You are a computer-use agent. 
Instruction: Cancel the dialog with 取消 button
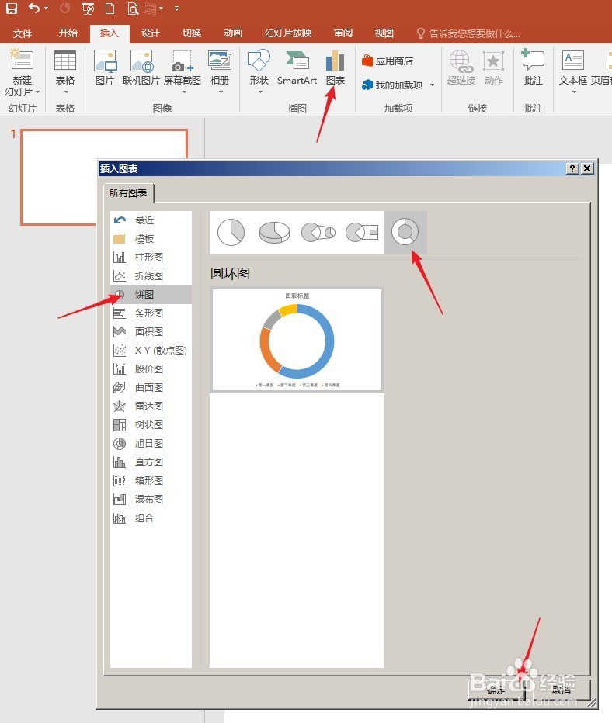[562, 690]
